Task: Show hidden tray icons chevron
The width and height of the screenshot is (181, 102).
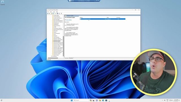Action: click(162, 100)
